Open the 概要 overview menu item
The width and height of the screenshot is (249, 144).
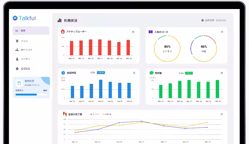(31, 31)
